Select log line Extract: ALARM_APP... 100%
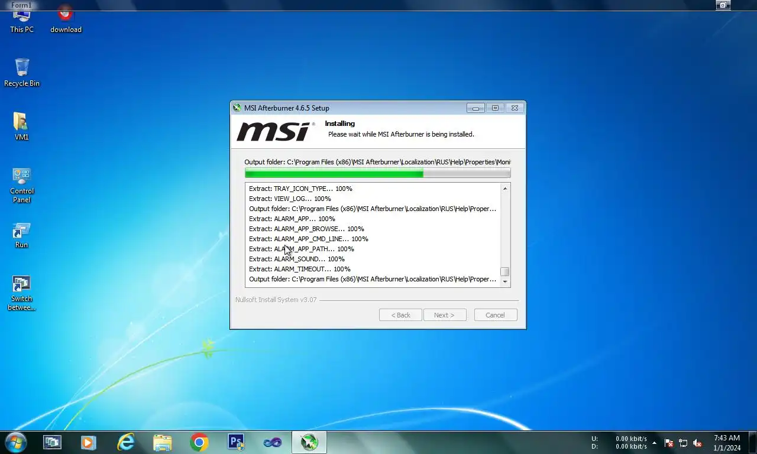Screen dimensions: 757x454 click(x=292, y=219)
